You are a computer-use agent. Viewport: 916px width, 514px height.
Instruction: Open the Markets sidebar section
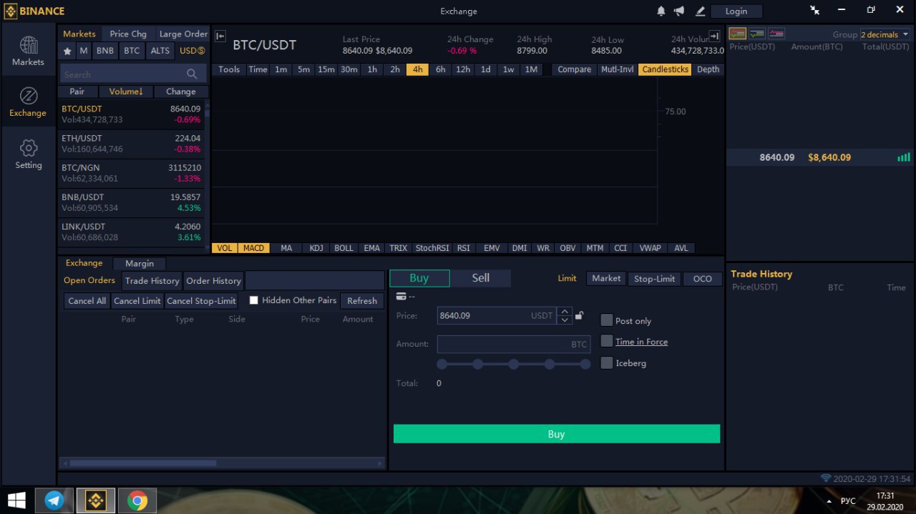[28, 51]
